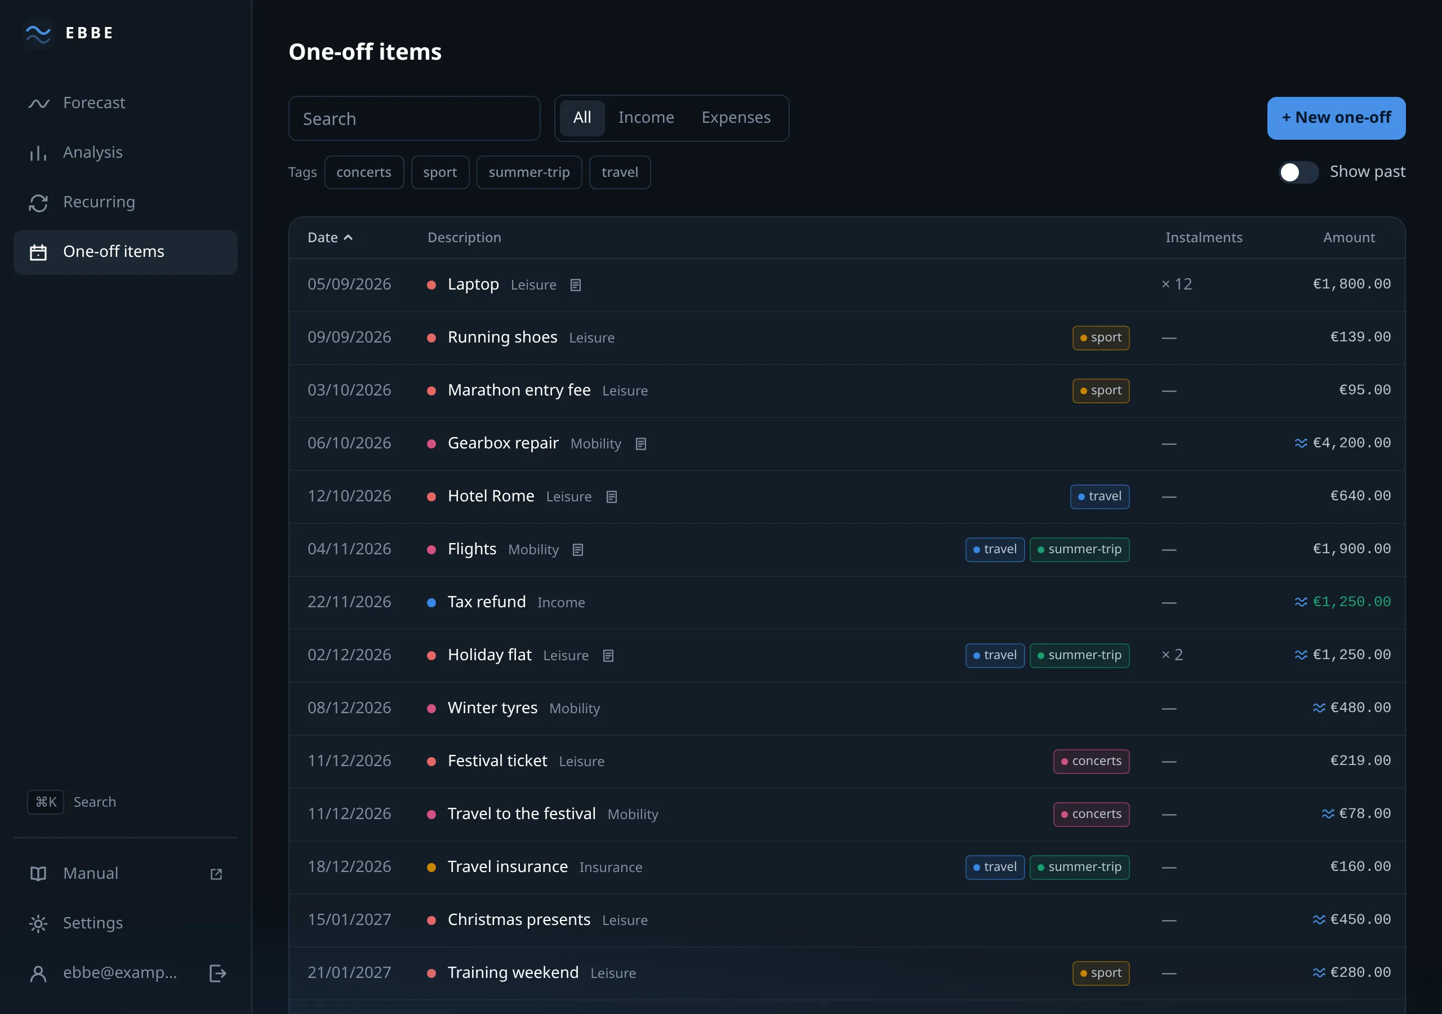
Task: Open Recurring from the sidebar
Action: (x=126, y=202)
